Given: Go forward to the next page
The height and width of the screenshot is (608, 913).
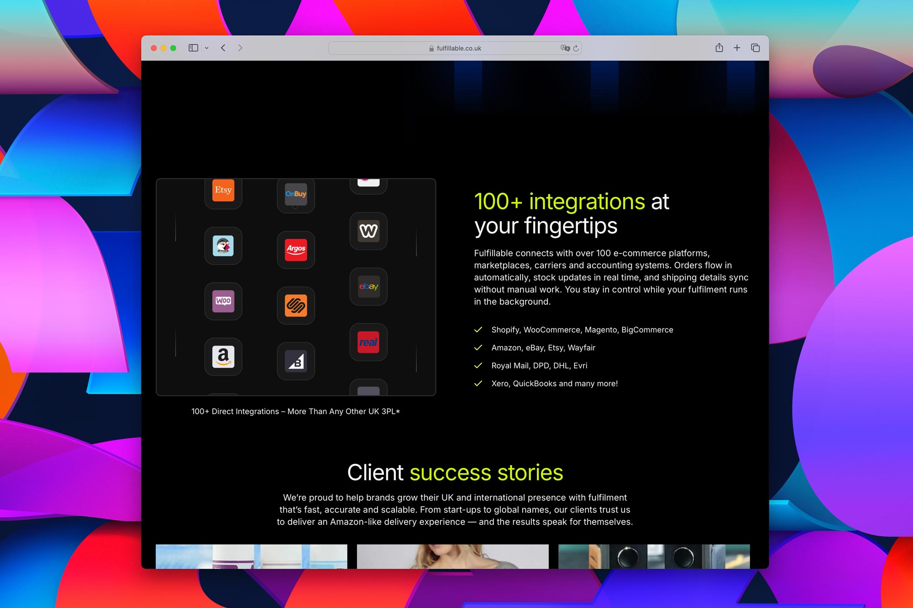Looking at the screenshot, I should (x=240, y=48).
